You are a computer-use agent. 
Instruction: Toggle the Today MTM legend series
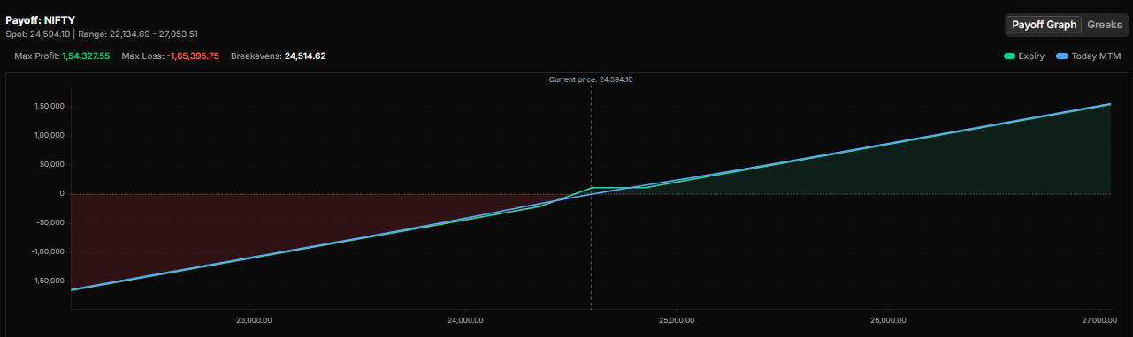[x=1089, y=56]
